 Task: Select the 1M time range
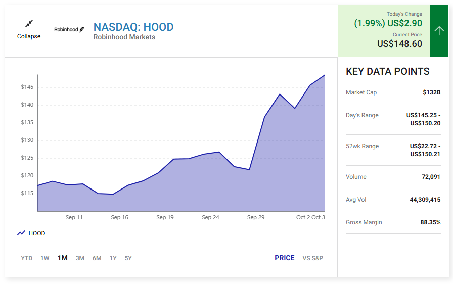pyautogui.click(x=62, y=258)
